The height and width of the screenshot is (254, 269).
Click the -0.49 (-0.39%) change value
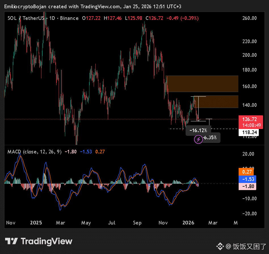(x=182, y=18)
